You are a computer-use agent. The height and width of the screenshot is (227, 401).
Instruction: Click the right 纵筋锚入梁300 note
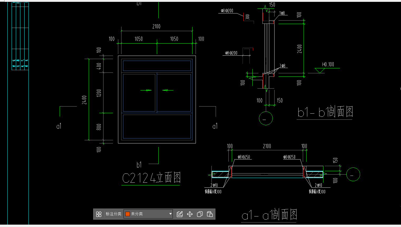[317, 191]
